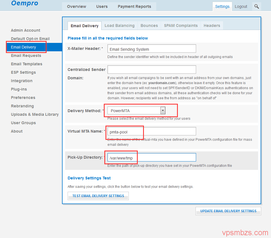Open ESP Settings in sidebar

23,72
